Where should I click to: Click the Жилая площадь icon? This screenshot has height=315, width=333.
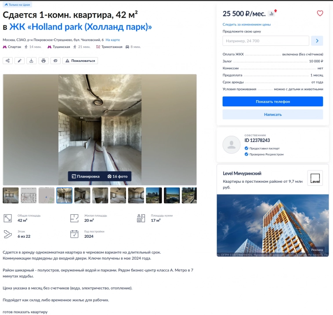coord(74,218)
